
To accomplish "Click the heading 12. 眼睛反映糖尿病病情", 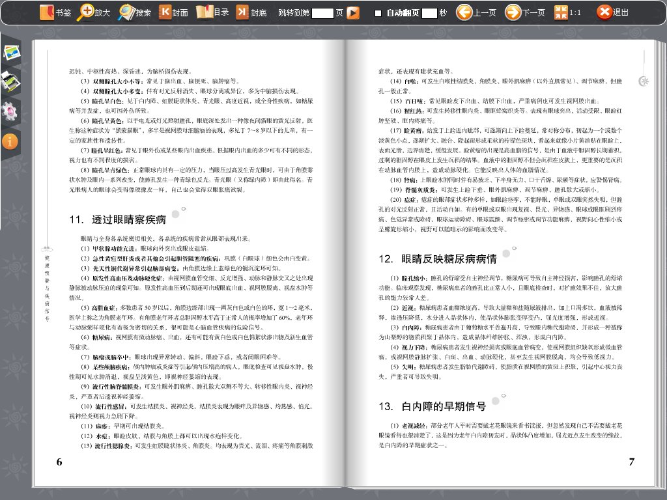I will click(x=438, y=259).
